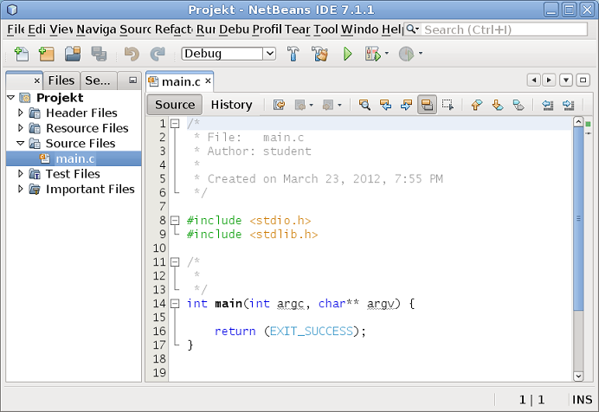Click the Undo arrow icon

pyautogui.click(x=132, y=54)
